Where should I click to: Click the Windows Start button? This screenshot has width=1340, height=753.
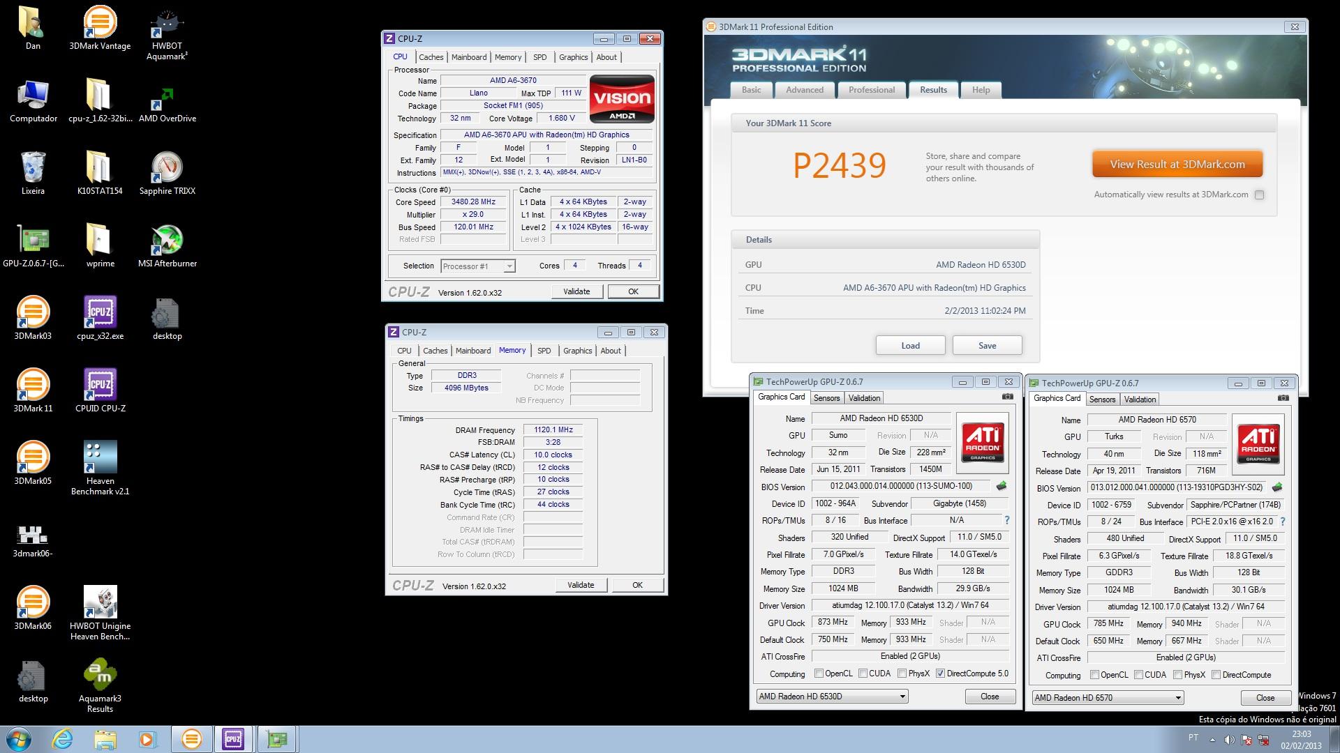pos(19,739)
